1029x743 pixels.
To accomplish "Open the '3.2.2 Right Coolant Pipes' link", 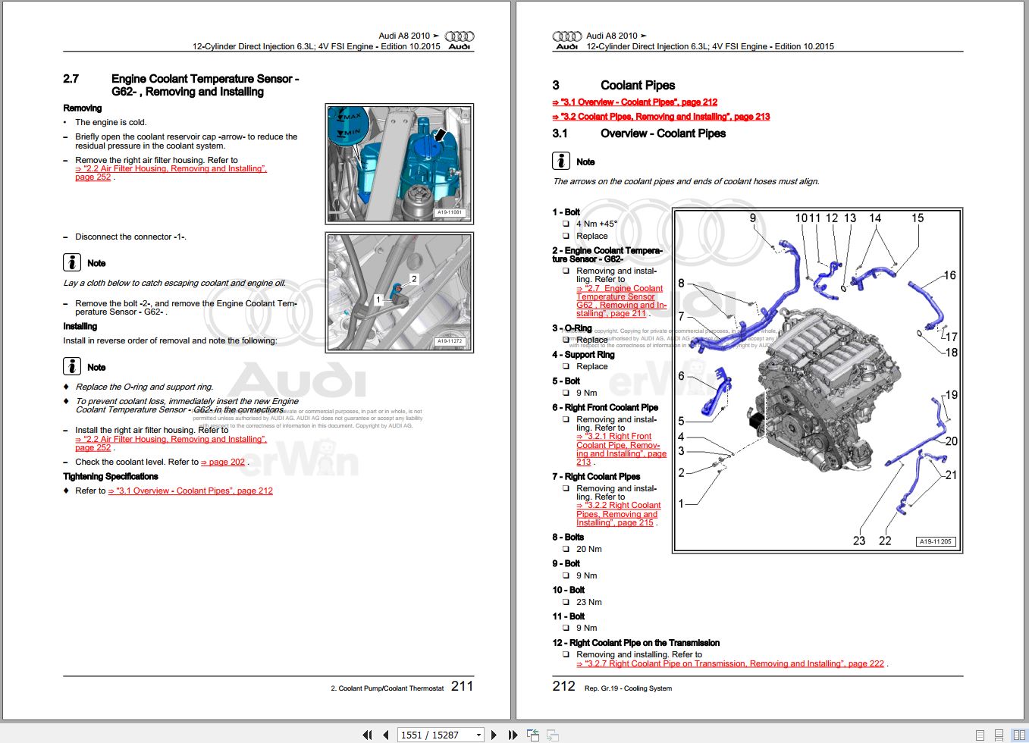I will pos(618,514).
